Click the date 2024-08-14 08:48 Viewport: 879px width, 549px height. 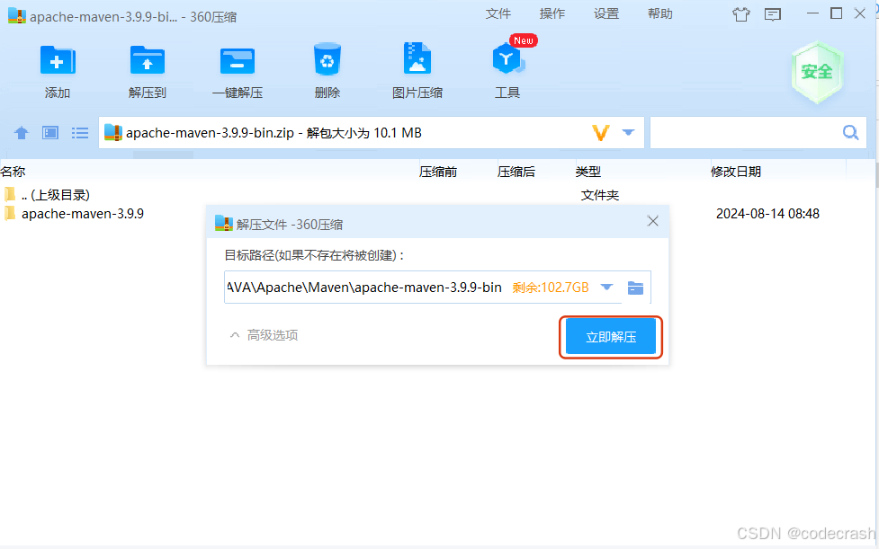[x=767, y=214]
